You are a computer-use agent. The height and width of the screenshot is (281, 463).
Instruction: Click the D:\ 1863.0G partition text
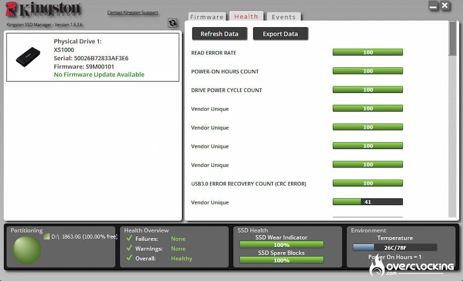tap(84, 236)
